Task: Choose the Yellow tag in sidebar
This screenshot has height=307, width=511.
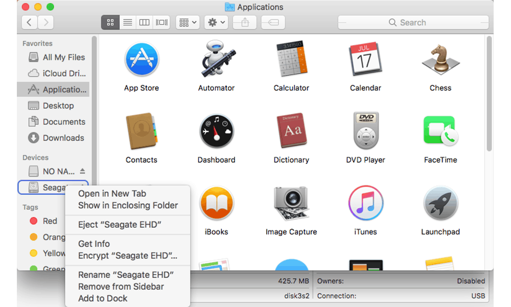Action: tap(48, 253)
